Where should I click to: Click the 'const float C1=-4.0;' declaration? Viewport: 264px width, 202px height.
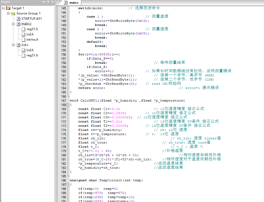tap(99, 109)
